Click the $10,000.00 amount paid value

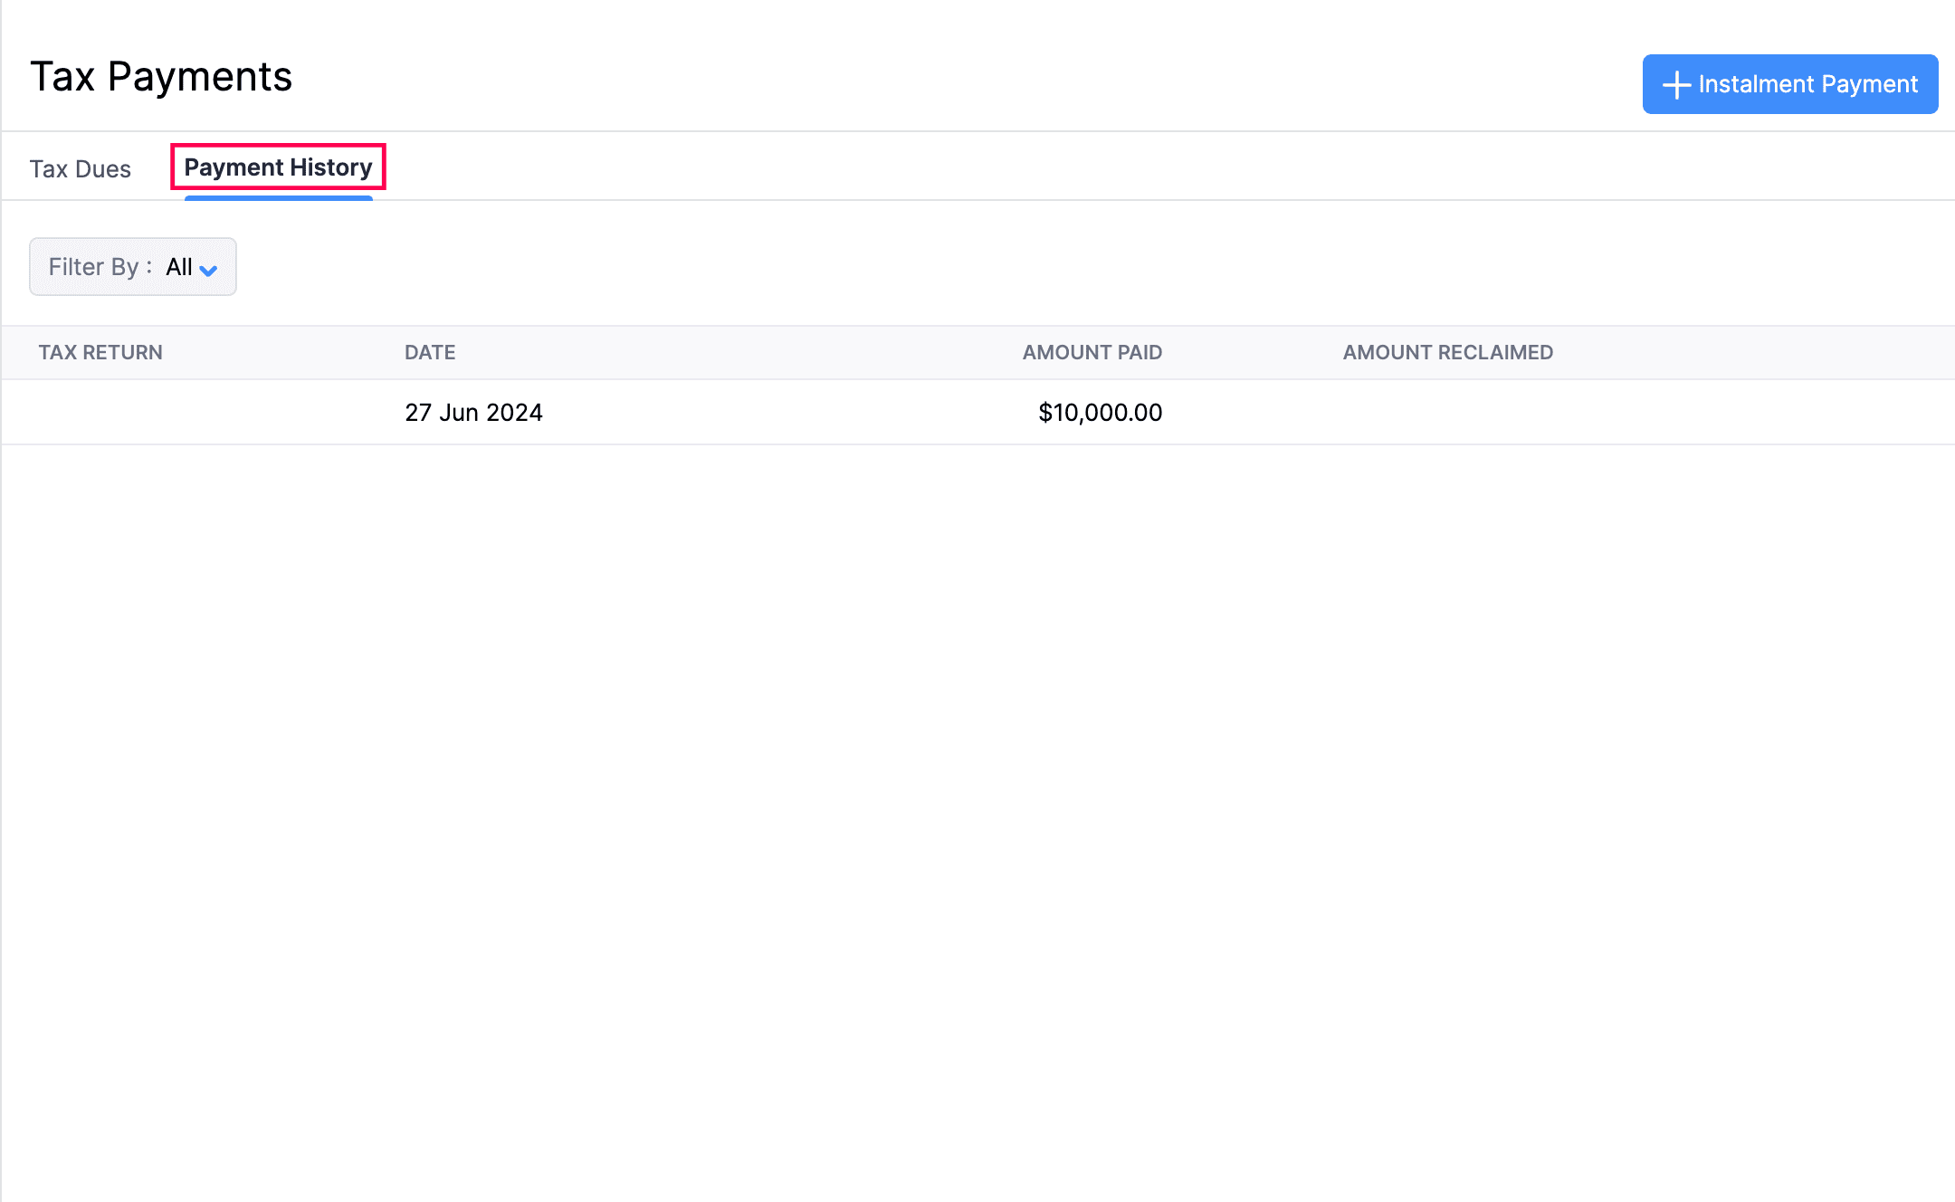tap(1100, 412)
